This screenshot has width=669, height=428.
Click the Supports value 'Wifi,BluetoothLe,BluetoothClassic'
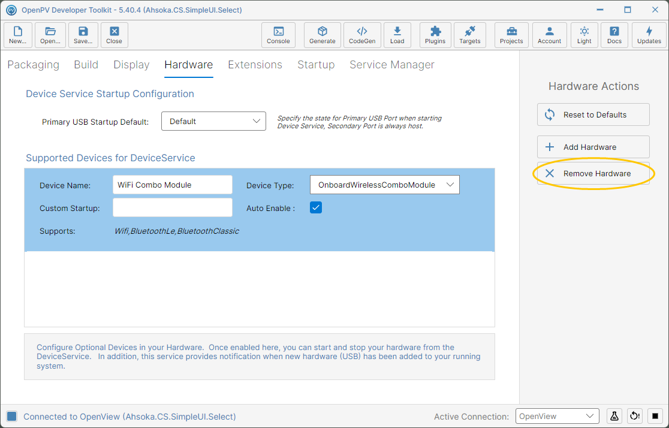(177, 231)
